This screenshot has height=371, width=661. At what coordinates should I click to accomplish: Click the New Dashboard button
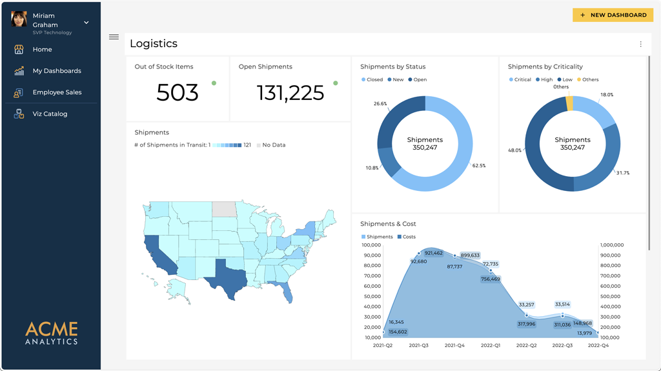(613, 15)
